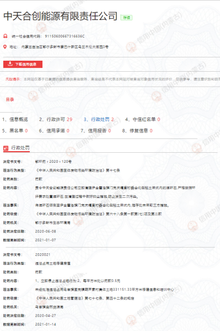Click first record's violation type ending 第十七条
This screenshot has height=331, width=220.
coord(78,170)
